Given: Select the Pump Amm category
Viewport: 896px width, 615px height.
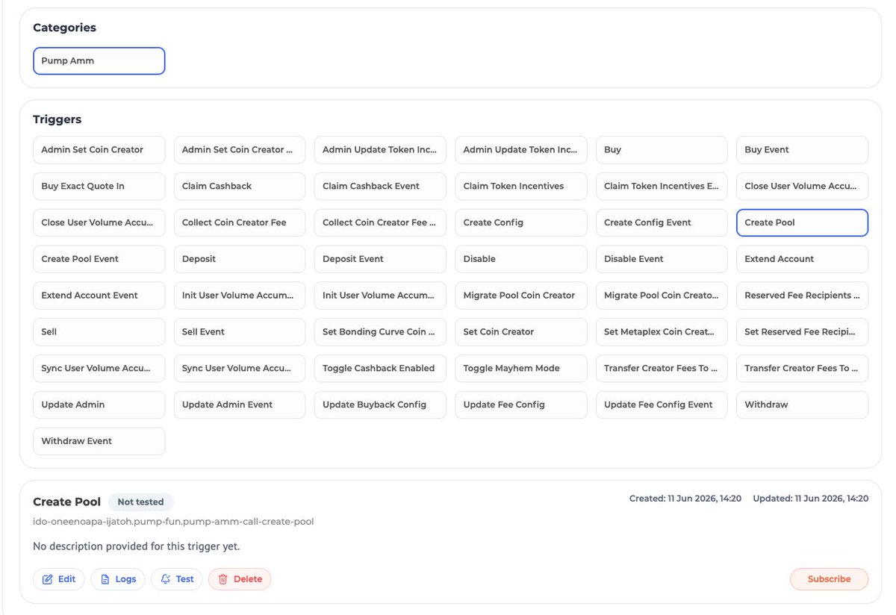Looking at the screenshot, I should click(x=99, y=61).
